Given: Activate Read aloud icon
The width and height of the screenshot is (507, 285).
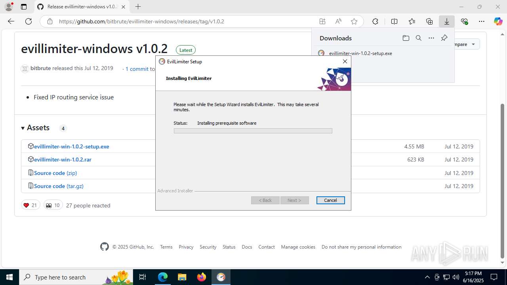Looking at the screenshot, I should (338, 21).
